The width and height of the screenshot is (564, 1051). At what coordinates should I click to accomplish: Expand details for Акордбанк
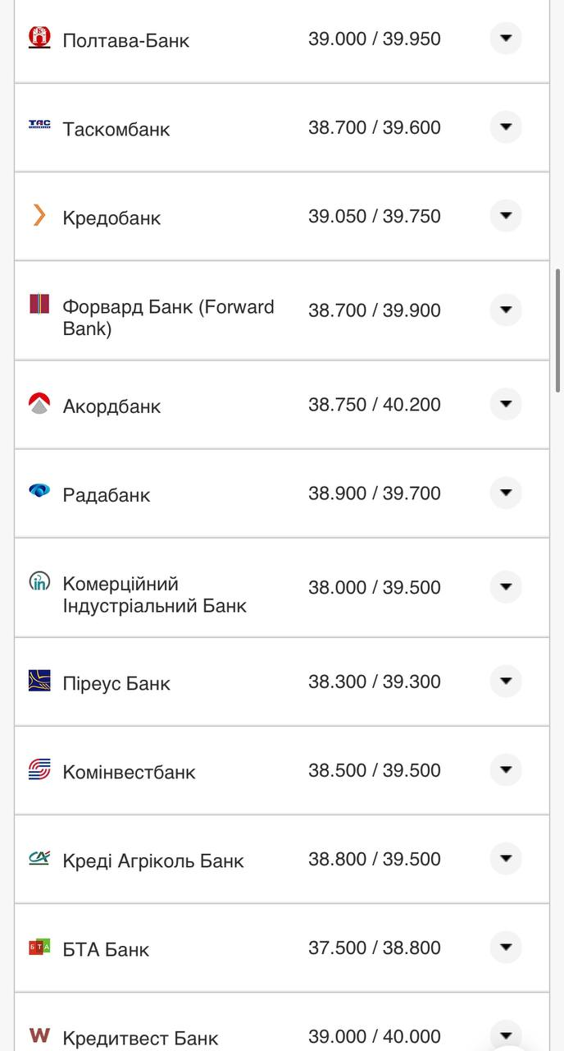(x=506, y=404)
